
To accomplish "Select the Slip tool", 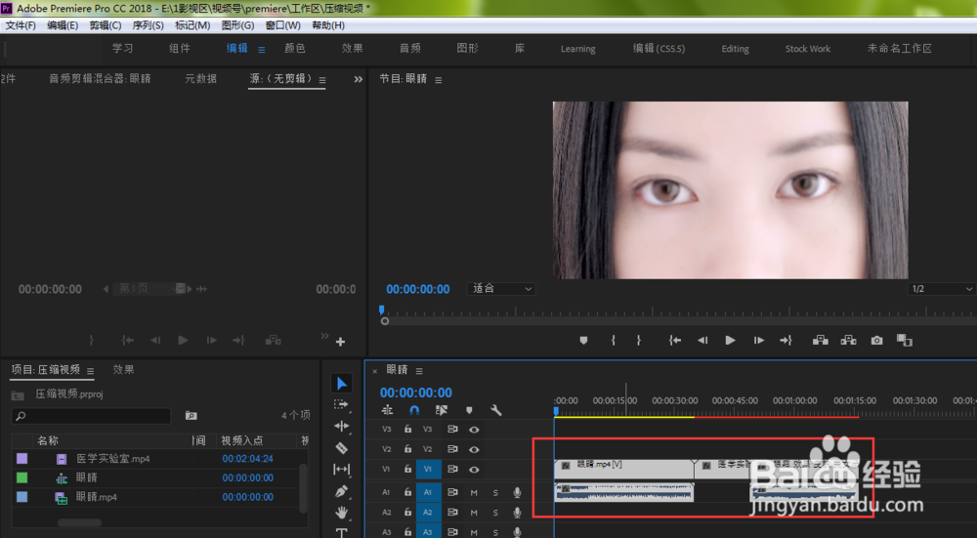I will point(341,469).
